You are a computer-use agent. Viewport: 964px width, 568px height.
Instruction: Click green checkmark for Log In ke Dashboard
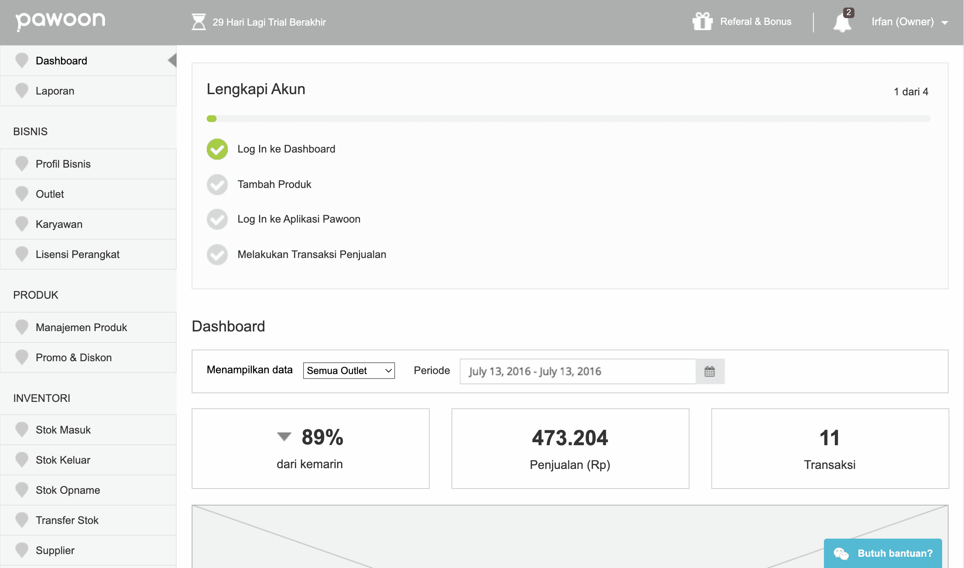pos(217,149)
